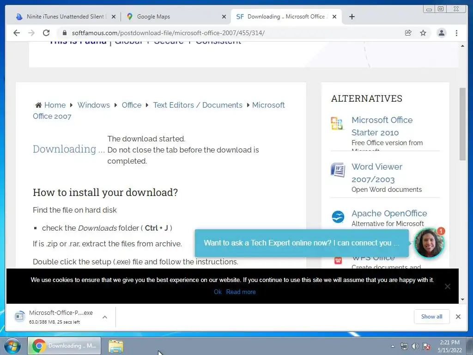
Task: Go back to the previous page
Action: click(x=17, y=33)
